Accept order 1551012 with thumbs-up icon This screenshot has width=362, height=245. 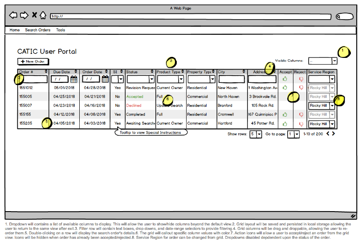pyautogui.click(x=285, y=87)
